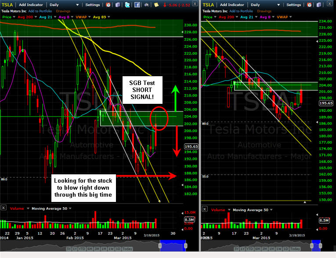The width and height of the screenshot is (336, 258).
Task: Click TSLA ticker symbol in right chart
Action: (208, 5)
